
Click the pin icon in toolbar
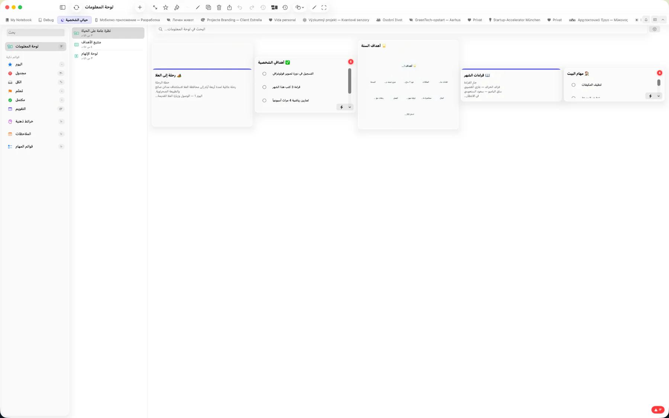(177, 7)
